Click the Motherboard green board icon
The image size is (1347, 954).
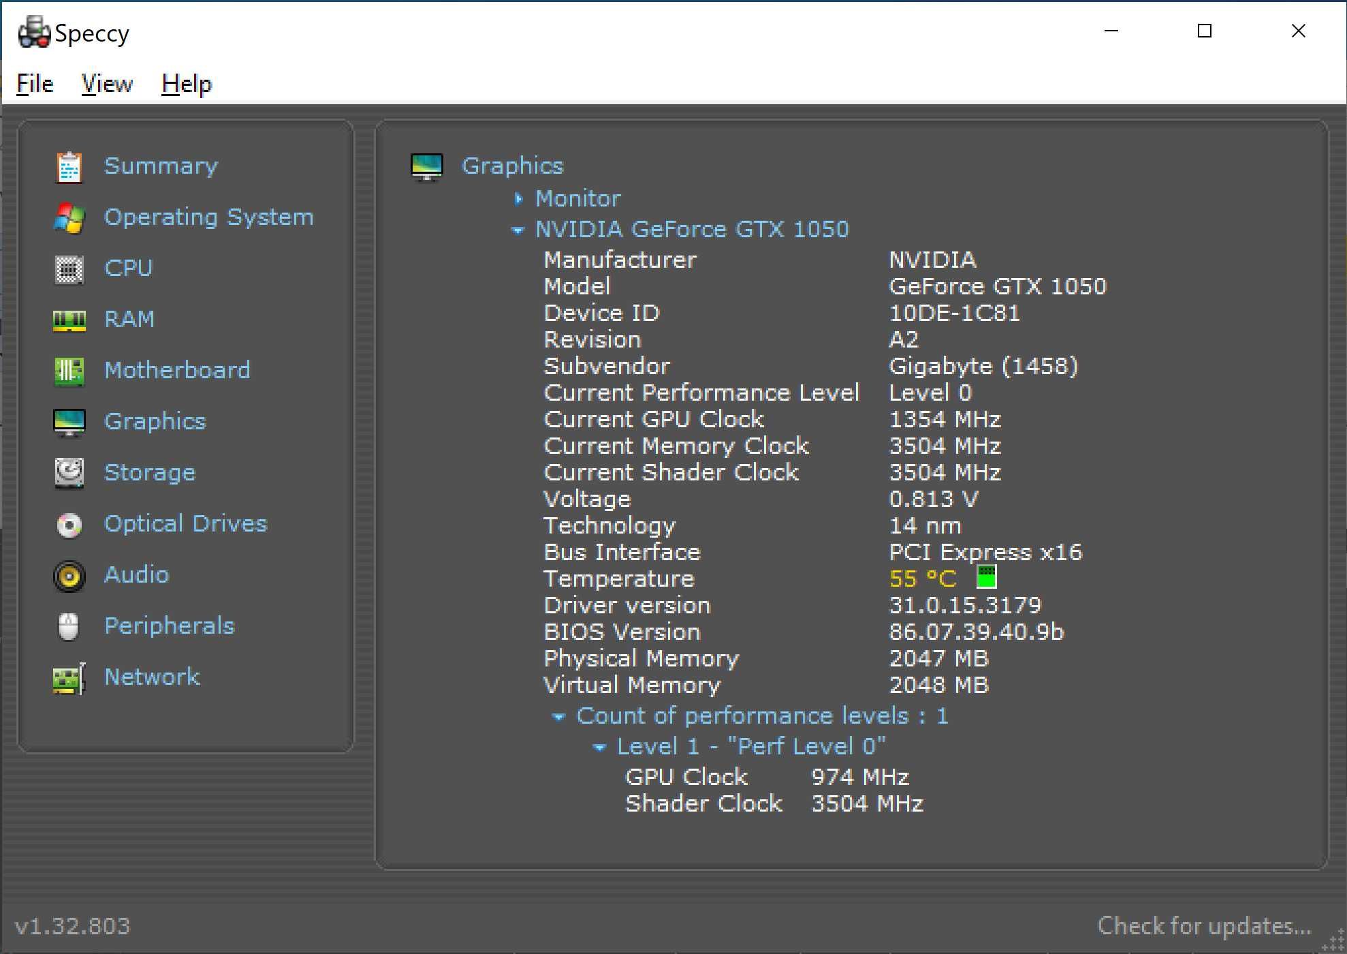(69, 371)
